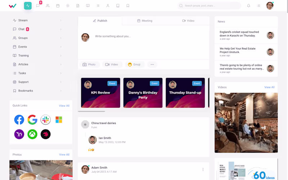
Task: Open Microsoft quick link
Action: 59,120
